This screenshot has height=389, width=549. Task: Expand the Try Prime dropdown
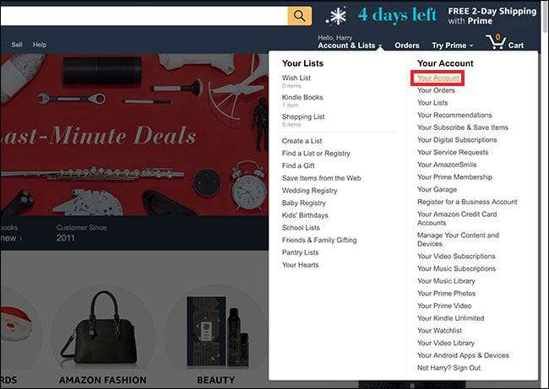(x=453, y=46)
